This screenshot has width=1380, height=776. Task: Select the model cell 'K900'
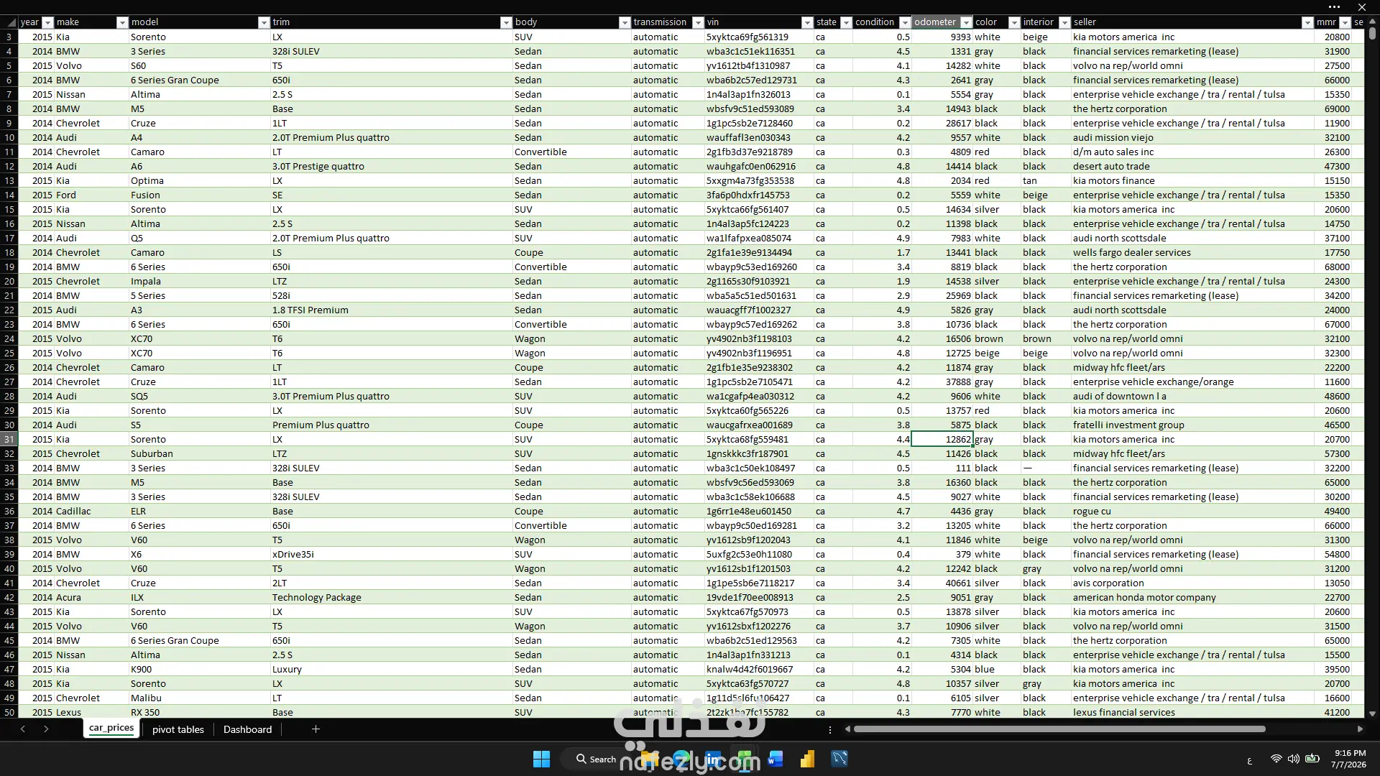point(199,669)
